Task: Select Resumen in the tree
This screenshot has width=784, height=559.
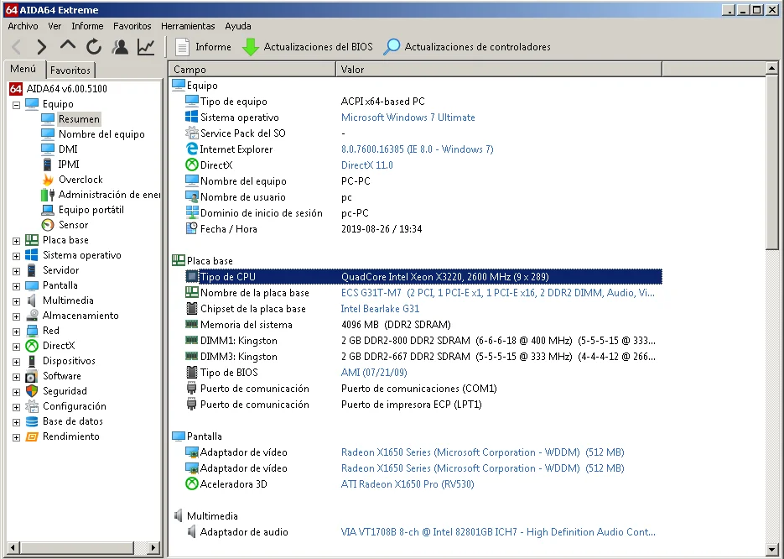Action: tap(79, 119)
